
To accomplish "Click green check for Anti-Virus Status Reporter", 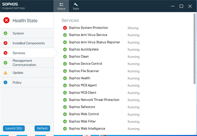I will pos(65,42).
